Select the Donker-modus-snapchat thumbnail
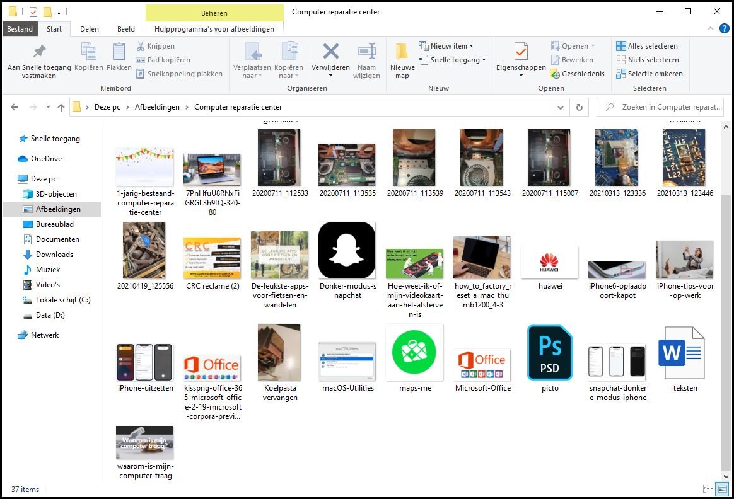 [x=347, y=250]
